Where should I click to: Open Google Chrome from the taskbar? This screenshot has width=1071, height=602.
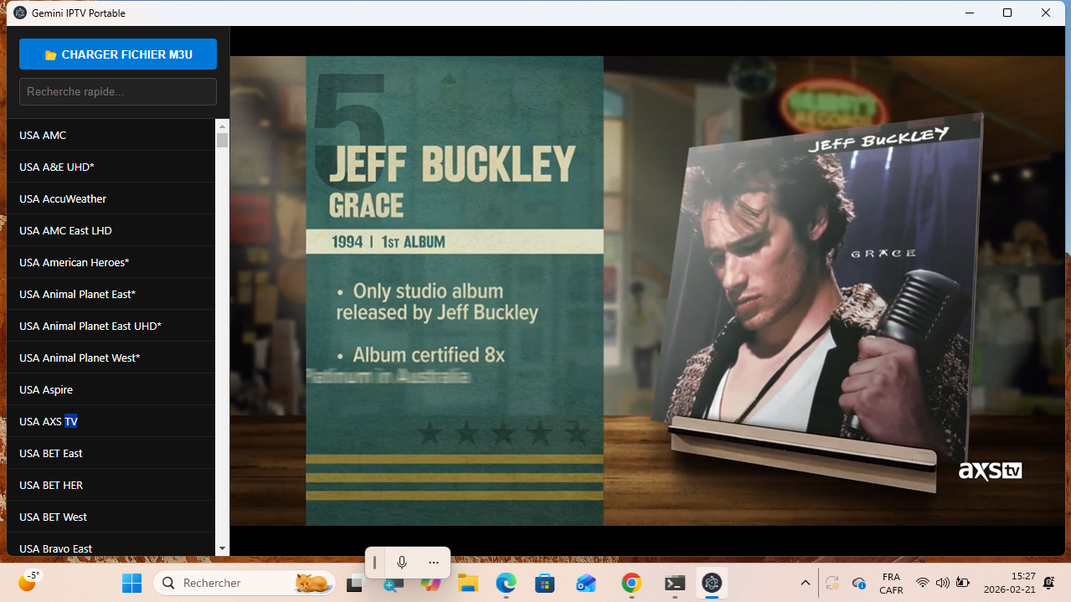tap(631, 584)
